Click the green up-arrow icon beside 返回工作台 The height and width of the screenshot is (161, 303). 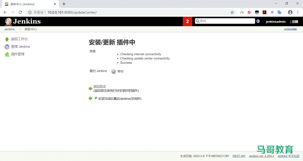point(7,39)
